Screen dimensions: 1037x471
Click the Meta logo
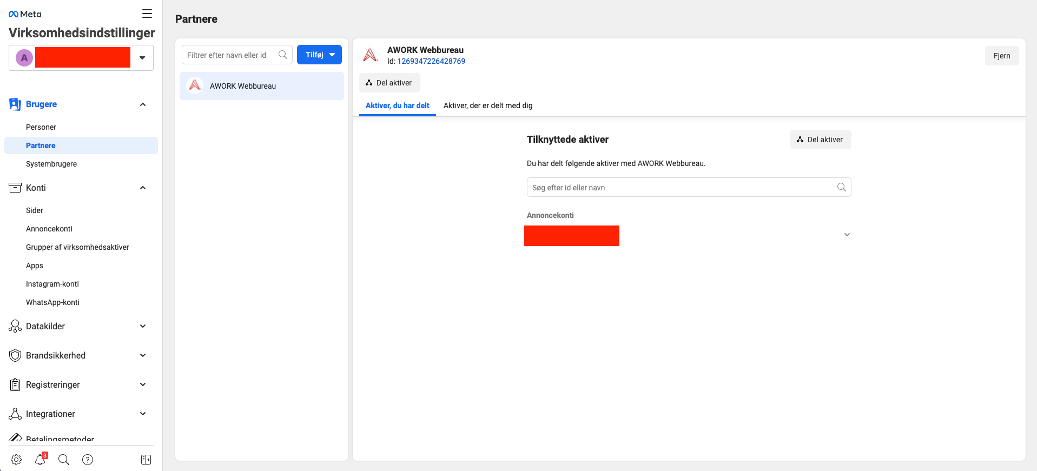pyautogui.click(x=25, y=14)
